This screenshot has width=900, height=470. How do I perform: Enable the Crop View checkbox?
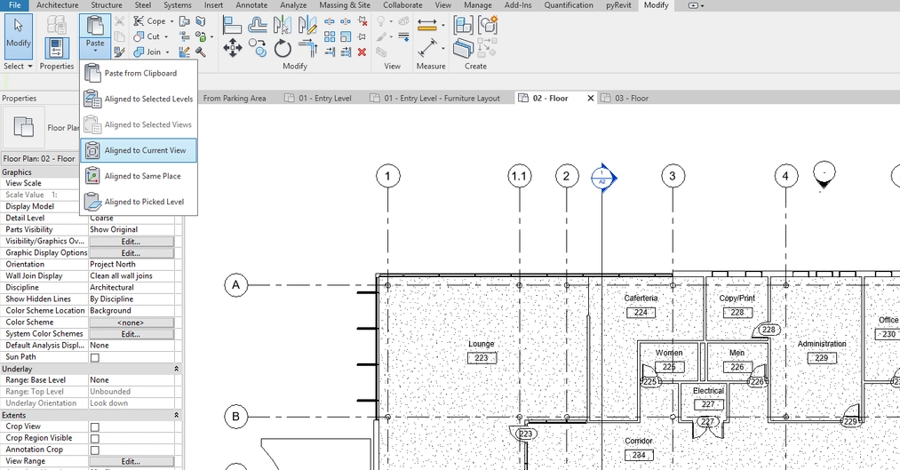pos(95,427)
